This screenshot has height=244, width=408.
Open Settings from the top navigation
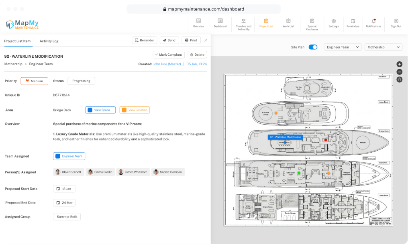point(334,23)
